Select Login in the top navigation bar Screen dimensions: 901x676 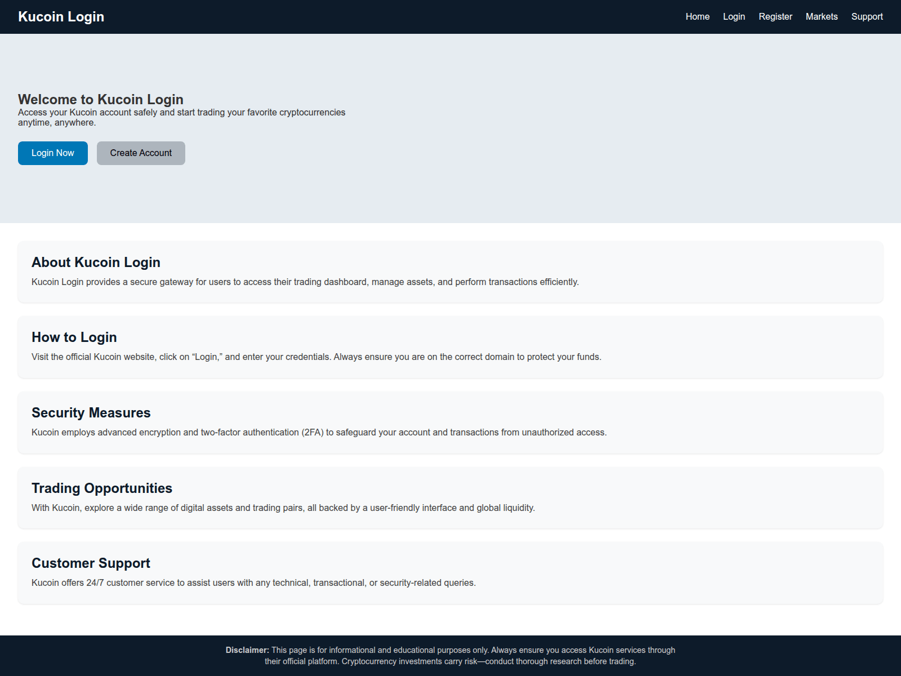tap(734, 16)
